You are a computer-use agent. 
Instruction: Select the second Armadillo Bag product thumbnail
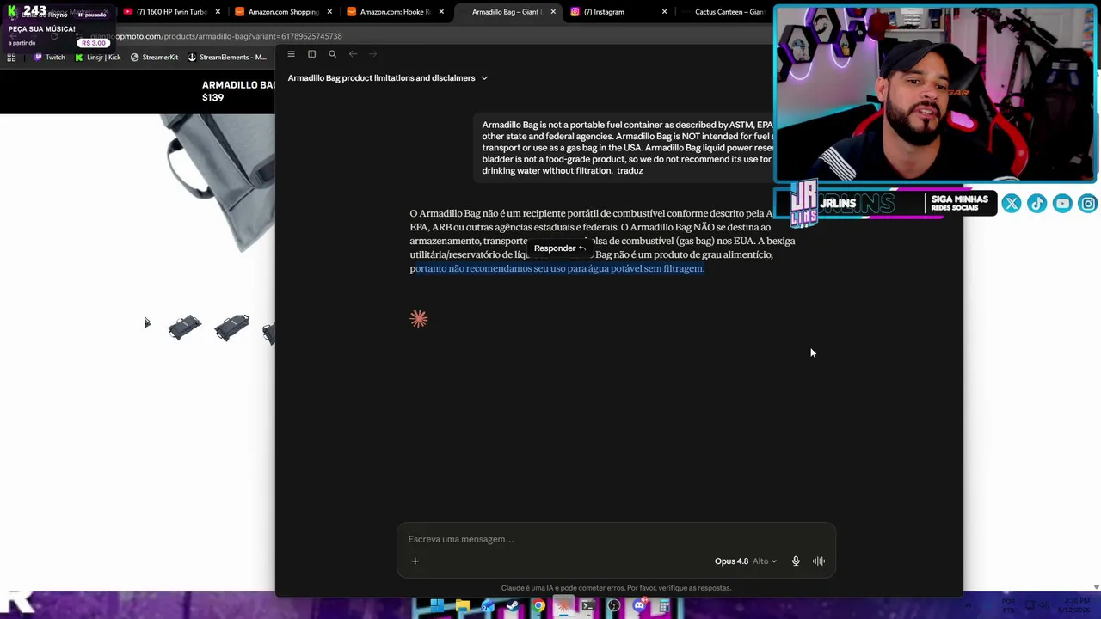(x=231, y=328)
